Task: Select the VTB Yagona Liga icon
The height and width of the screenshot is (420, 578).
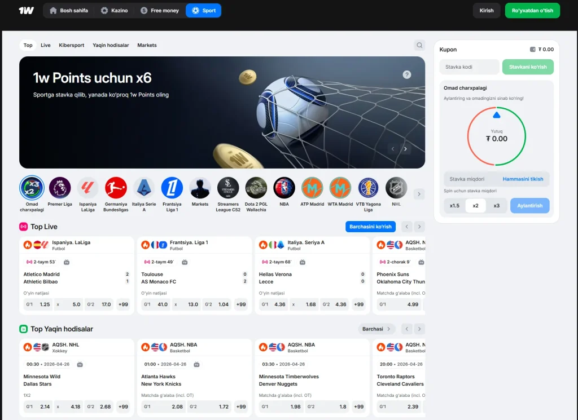Action: coord(368,188)
